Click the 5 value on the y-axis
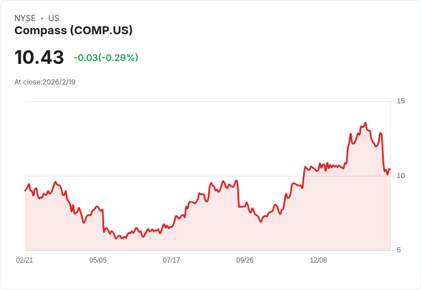This screenshot has width=421, height=290. pyautogui.click(x=400, y=249)
